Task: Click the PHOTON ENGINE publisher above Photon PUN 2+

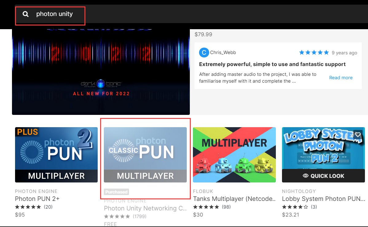Action: tap(36, 191)
